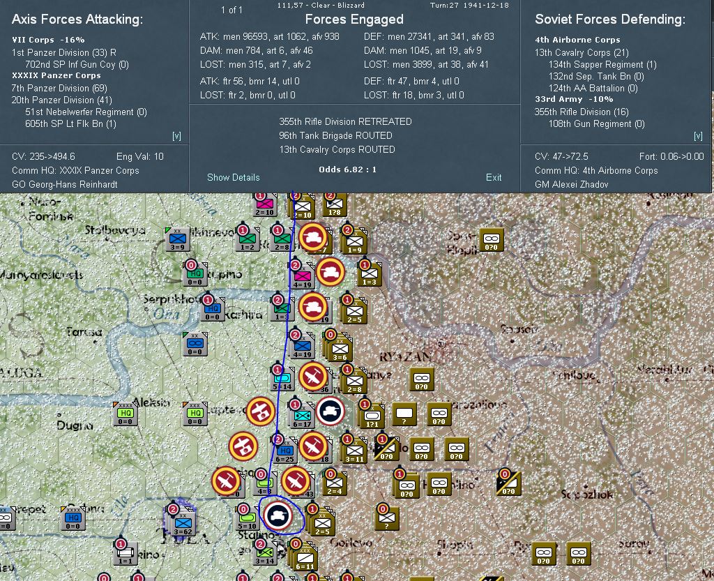714x581 pixels.
Task: Select XXXX army HQ counter near Aleksin
Action: click(126, 414)
